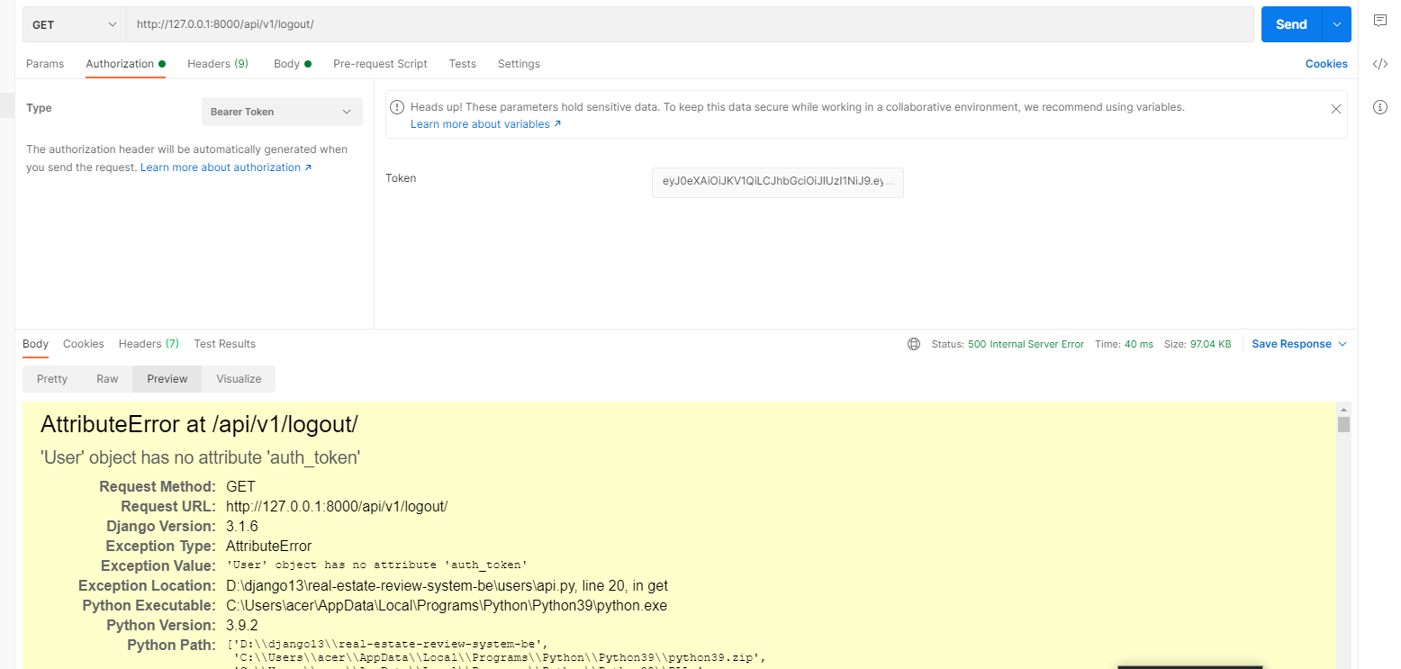
Task: Click the 'User' object has no attribute subtitle
Action: point(201,457)
